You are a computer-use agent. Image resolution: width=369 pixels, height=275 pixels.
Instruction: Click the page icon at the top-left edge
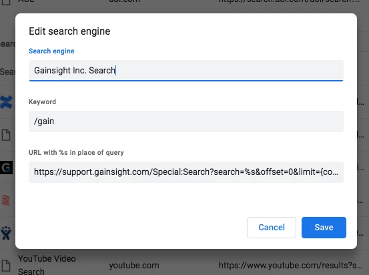pyautogui.click(x=6, y=2)
